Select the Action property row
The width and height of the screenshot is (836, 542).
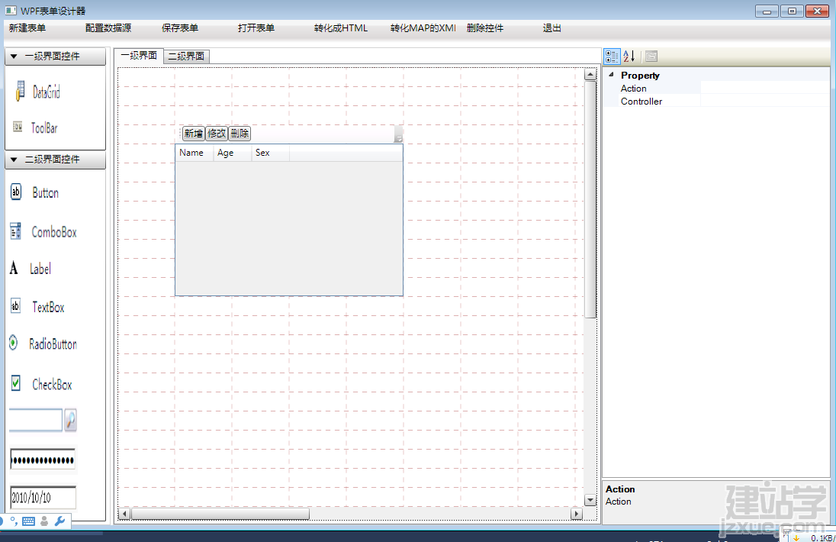point(716,88)
